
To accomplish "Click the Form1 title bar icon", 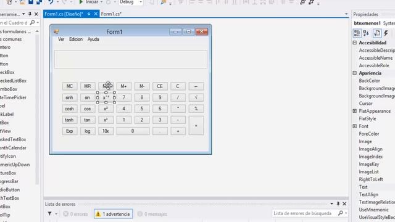I will point(56,31).
